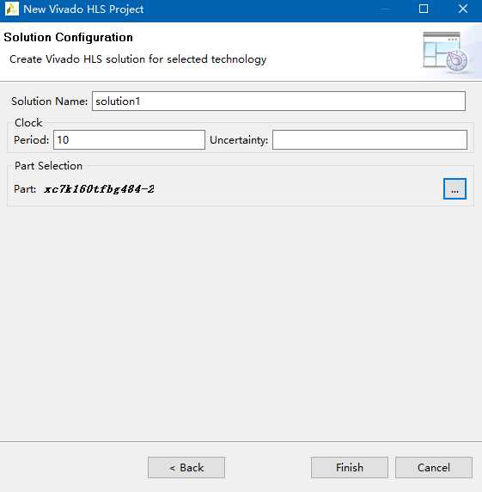This screenshot has height=492, width=482.
Task: Cancel the new project wizard
Action: point(434,468)
